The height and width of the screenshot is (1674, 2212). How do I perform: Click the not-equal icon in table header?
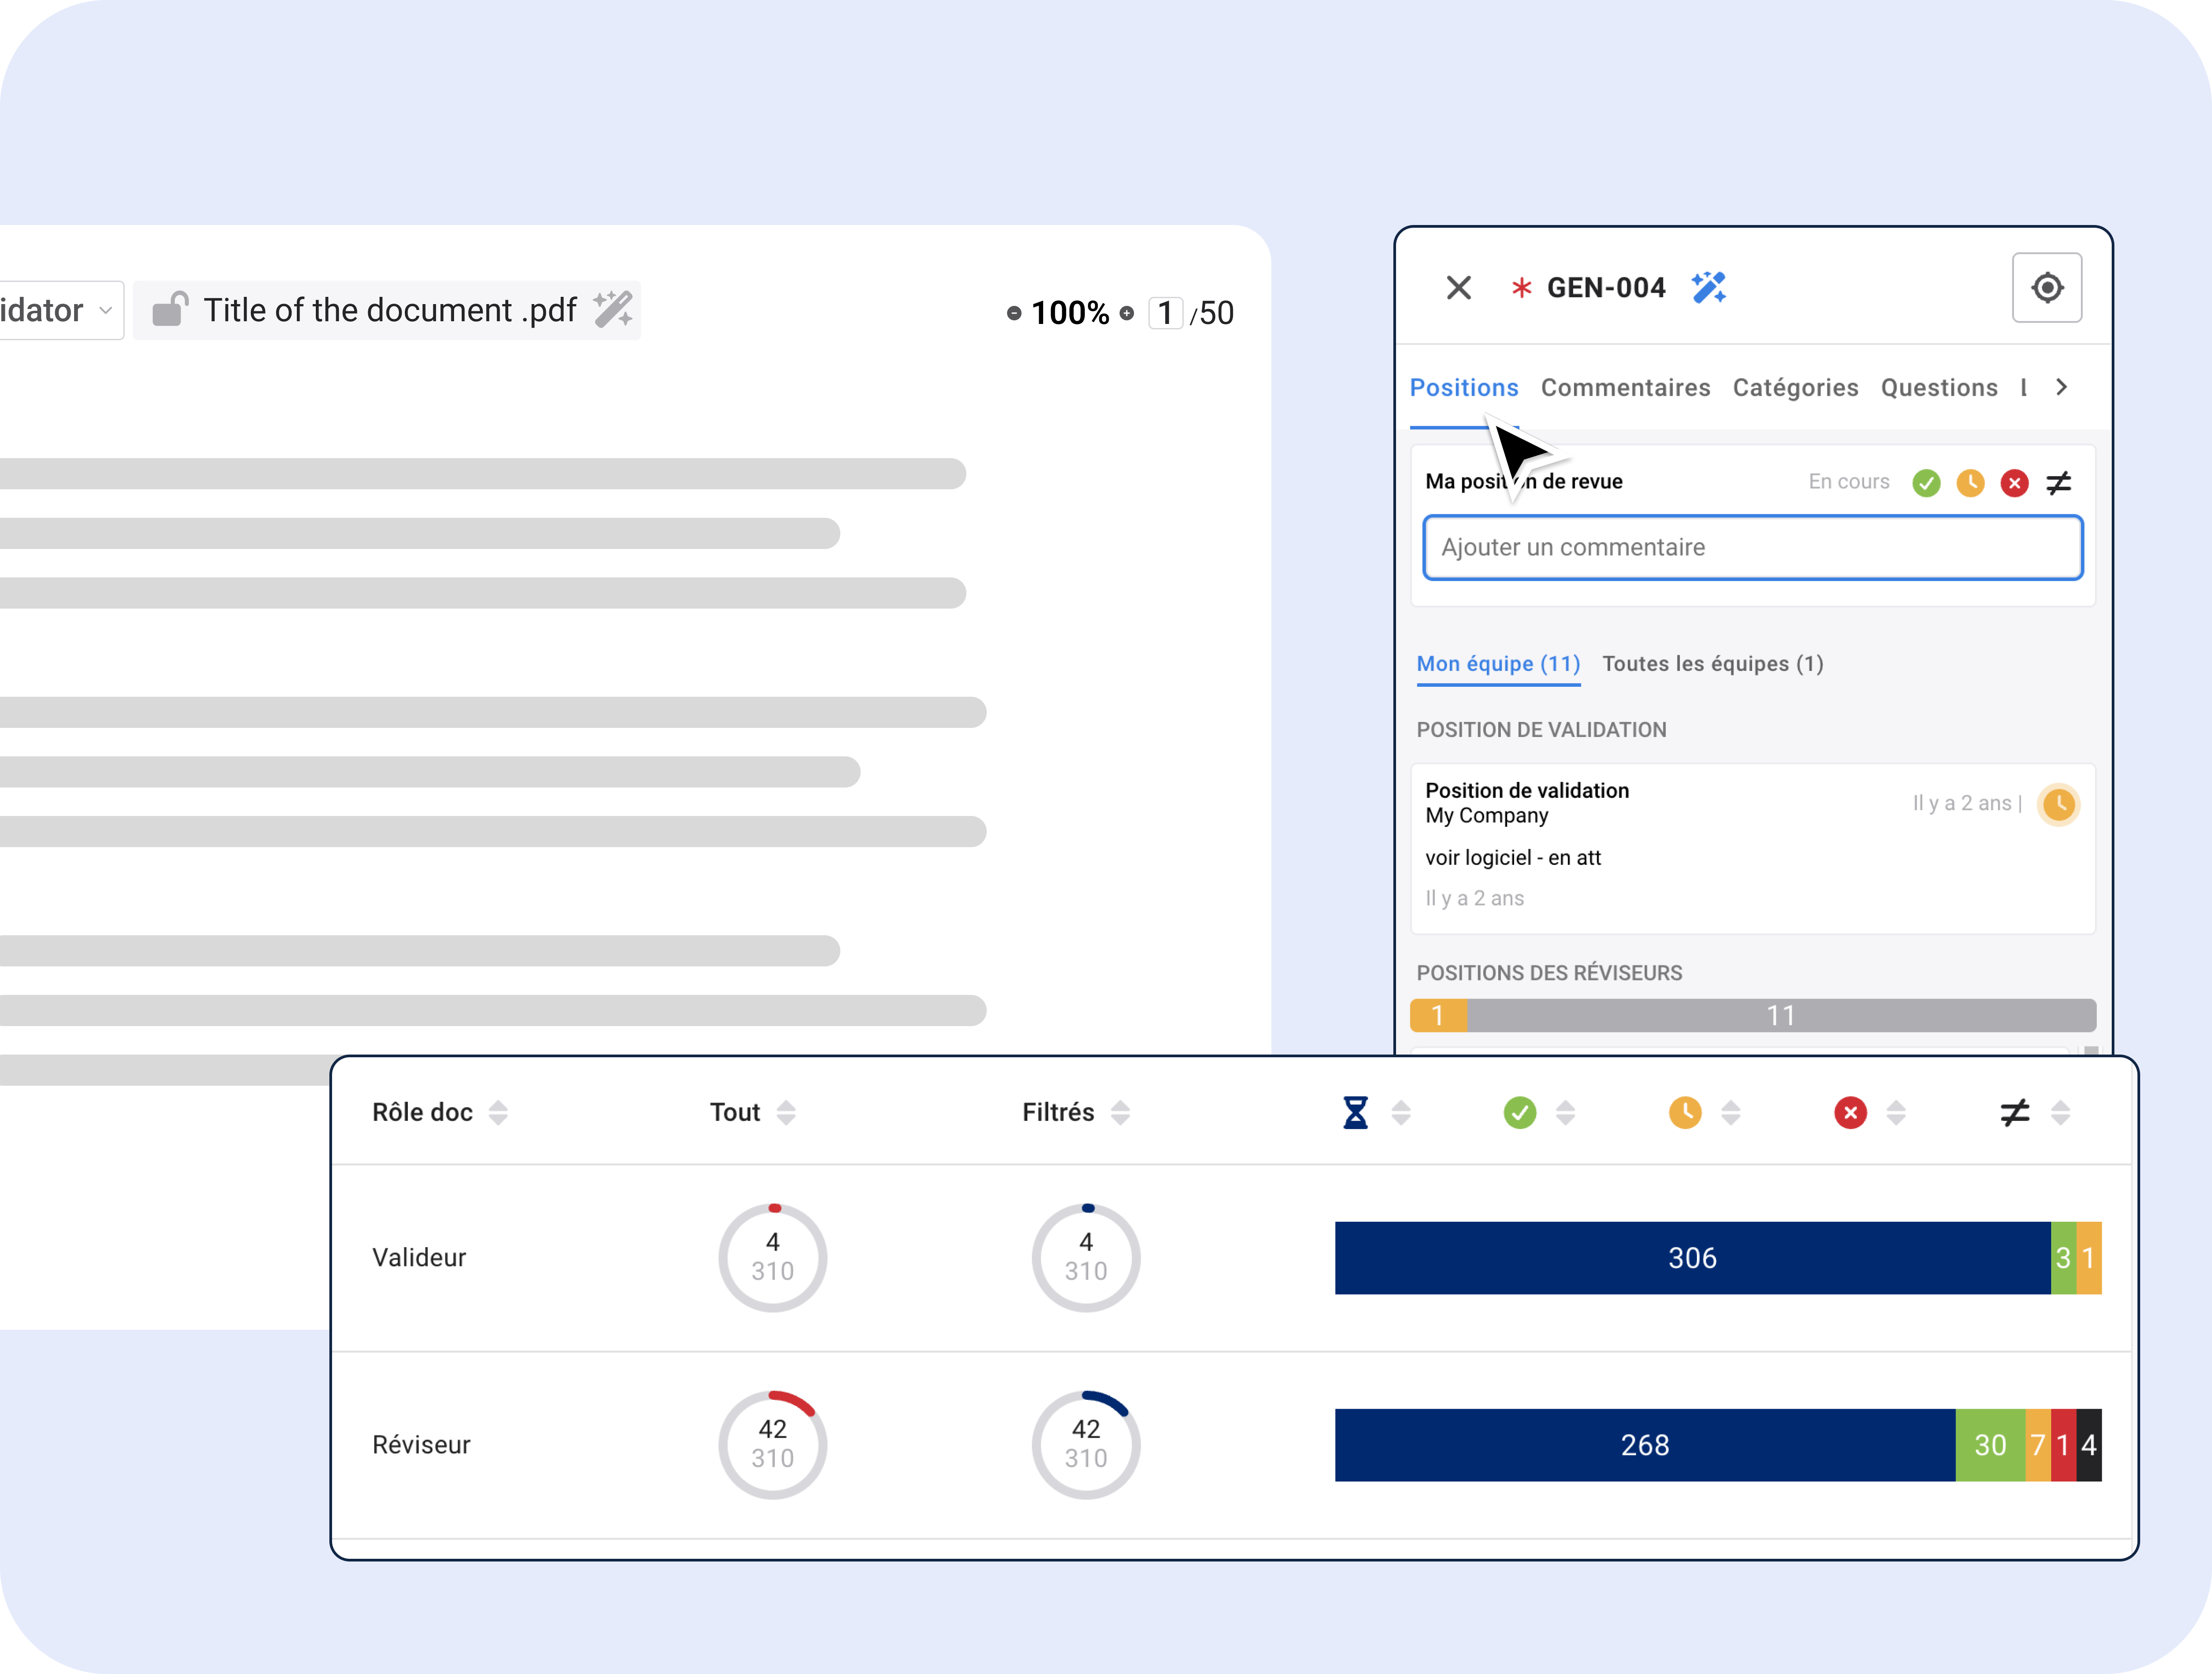click(x=2014, y=1112)
